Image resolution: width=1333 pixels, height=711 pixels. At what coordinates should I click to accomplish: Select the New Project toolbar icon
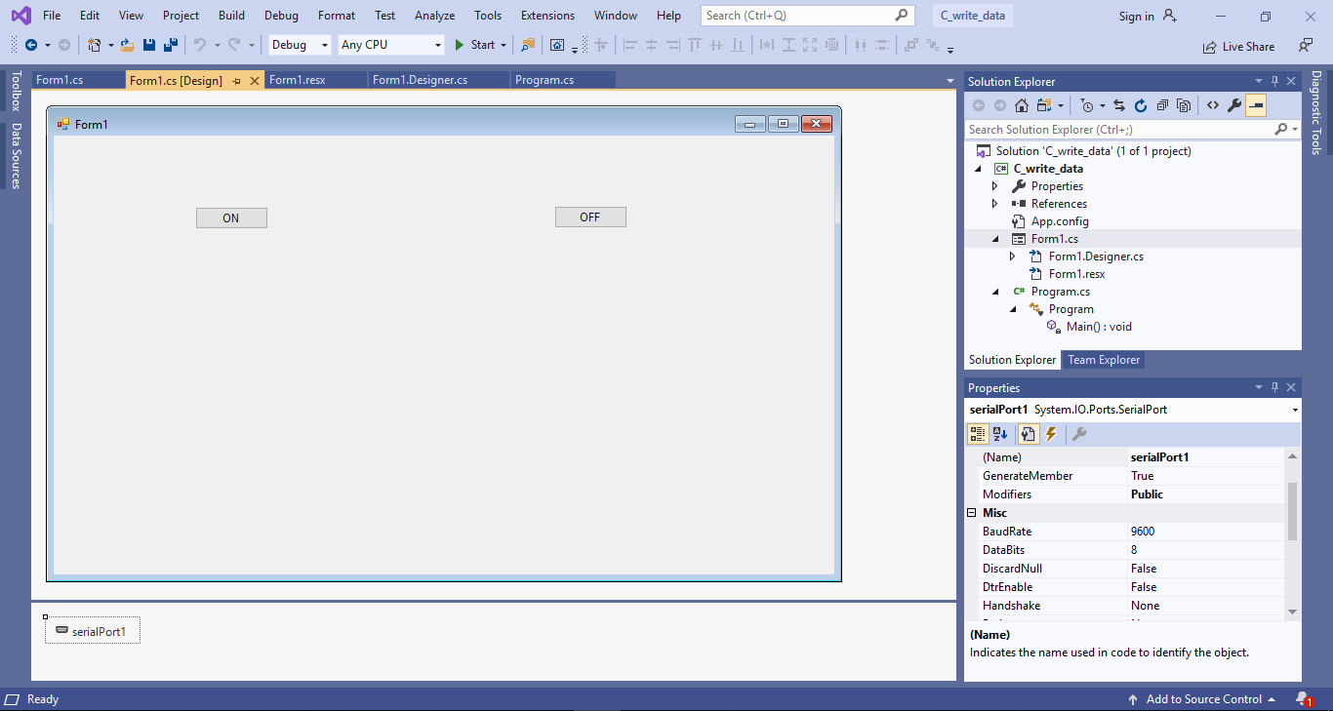pos(93,45)
